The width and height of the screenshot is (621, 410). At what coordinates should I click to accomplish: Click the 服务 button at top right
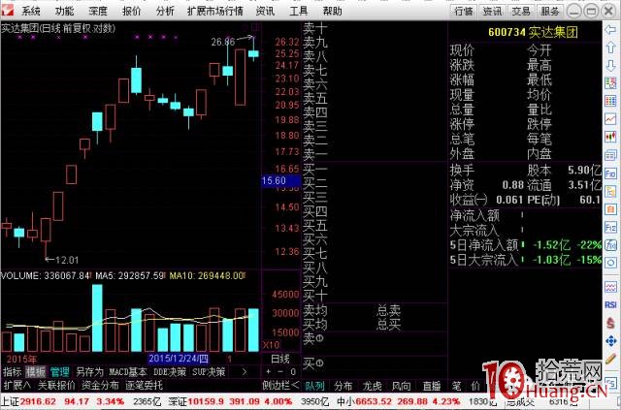point(550,12)
